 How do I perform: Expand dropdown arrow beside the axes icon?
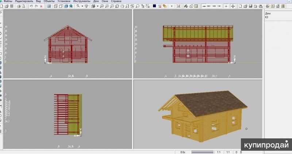(82, 6)
